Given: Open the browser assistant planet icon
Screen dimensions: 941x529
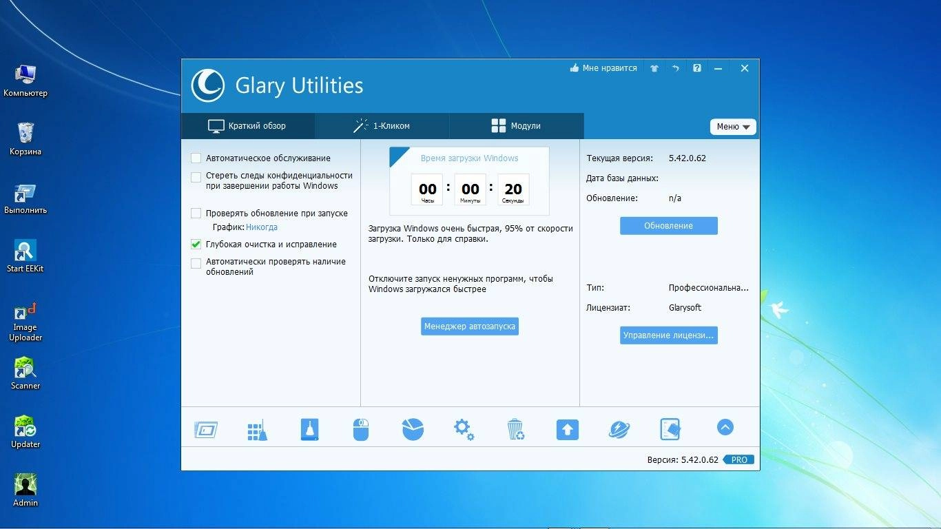Looking at the screenshot, I should click(x=619, y=429).
